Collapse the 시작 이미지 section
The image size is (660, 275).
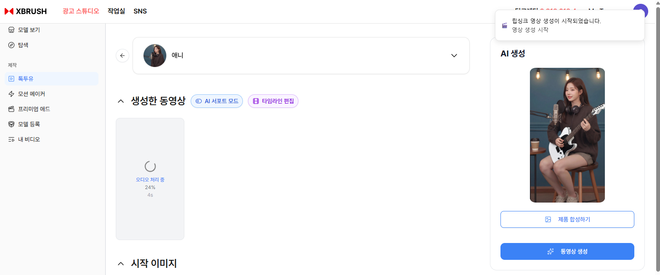click(x=121, y=264)
